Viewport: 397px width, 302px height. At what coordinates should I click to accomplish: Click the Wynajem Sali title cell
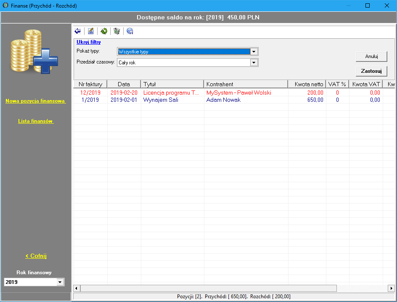click(x=172, y=100)
